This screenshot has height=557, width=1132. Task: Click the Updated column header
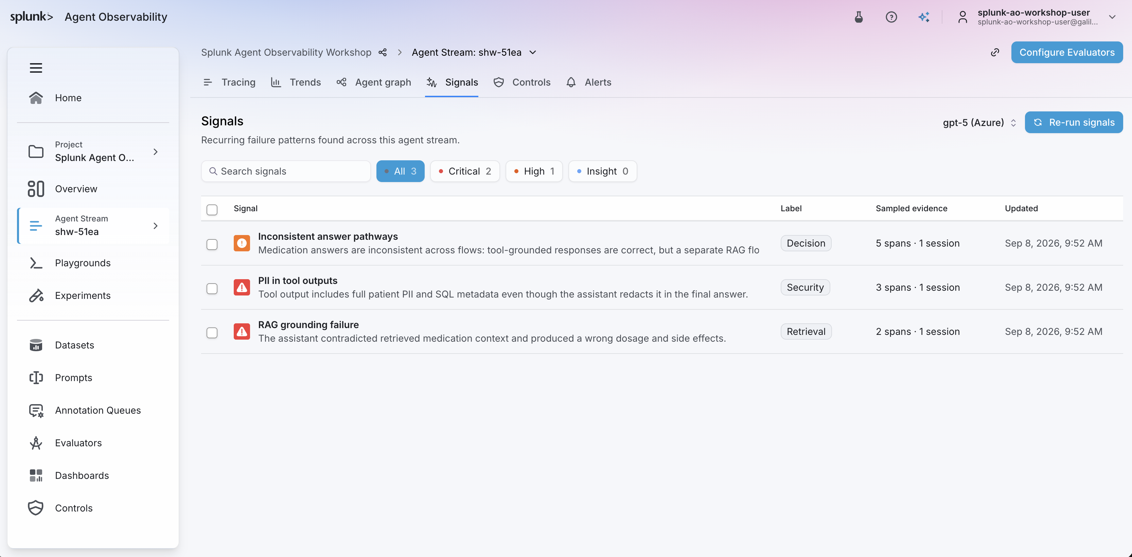pyautogui.click(x=1021, y=209)
